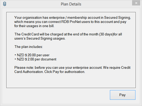The image size is (142, 106).
Task: Click the Plan Details title text
Action: [71, 4]
